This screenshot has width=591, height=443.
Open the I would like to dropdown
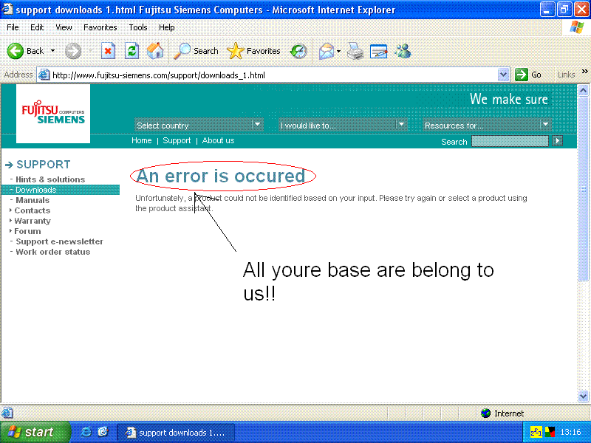[x=343, y=125]
